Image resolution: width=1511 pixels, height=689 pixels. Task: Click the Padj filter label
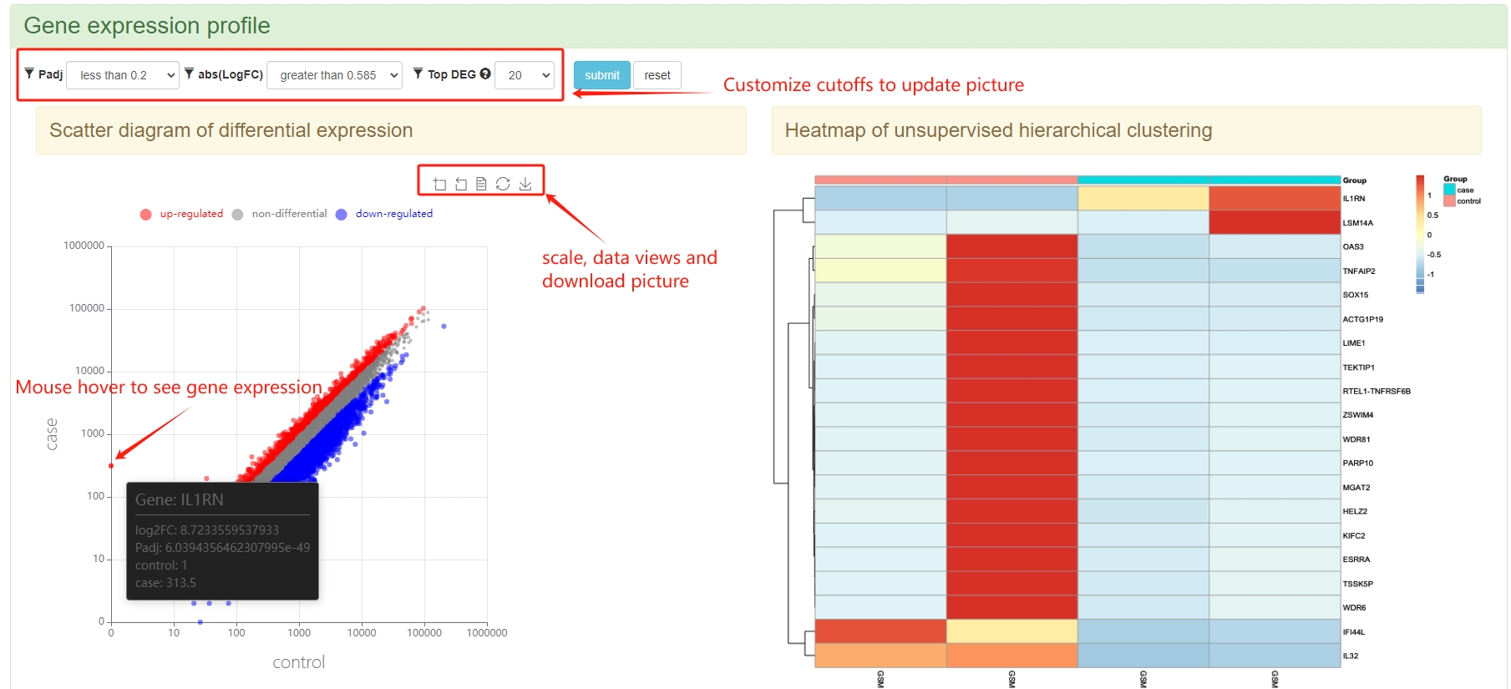[x=50, y=74]
